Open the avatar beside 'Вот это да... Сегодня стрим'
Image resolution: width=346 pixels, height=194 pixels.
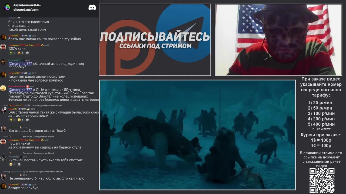[x=3, y=129]
